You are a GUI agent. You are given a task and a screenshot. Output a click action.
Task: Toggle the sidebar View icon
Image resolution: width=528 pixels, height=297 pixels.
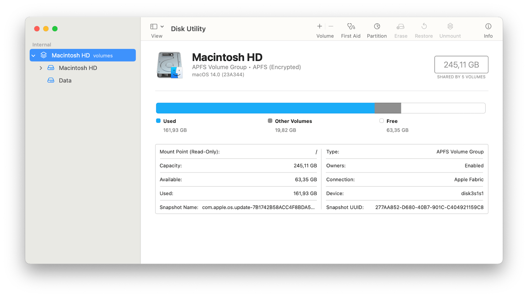tap(154, 26)
